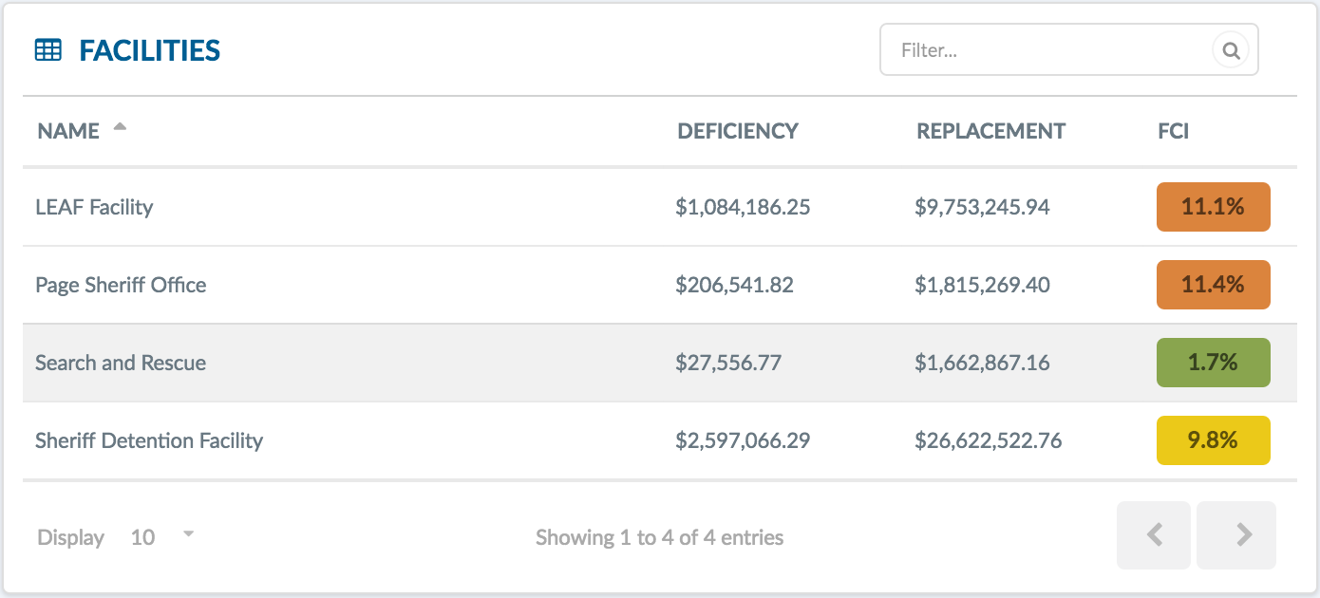Click the Facilities table grid icon
This screenshot has height=598, width=1320.
[x=47, y=50]
